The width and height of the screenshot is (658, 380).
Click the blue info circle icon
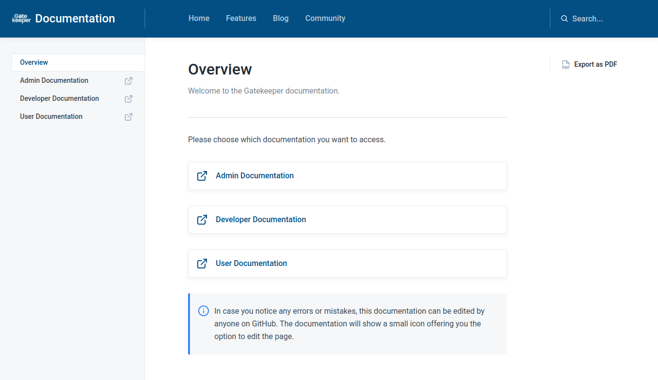204,311
